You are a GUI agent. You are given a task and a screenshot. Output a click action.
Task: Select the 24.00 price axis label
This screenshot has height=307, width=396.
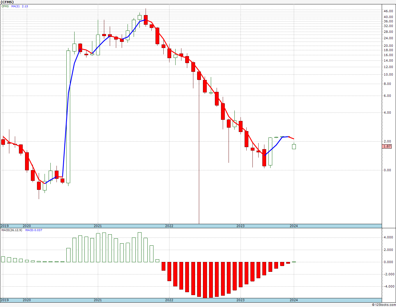pos(388,38)
